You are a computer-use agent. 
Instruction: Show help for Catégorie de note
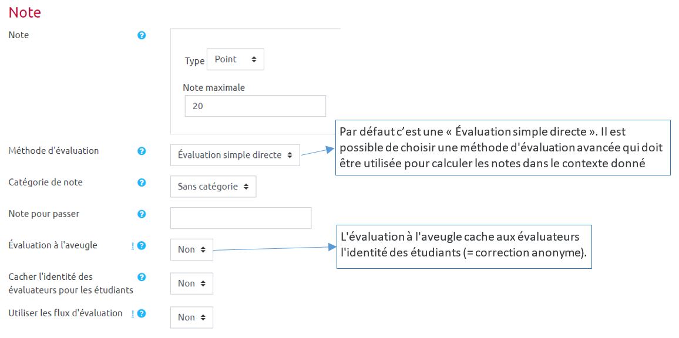coord(142,183)
